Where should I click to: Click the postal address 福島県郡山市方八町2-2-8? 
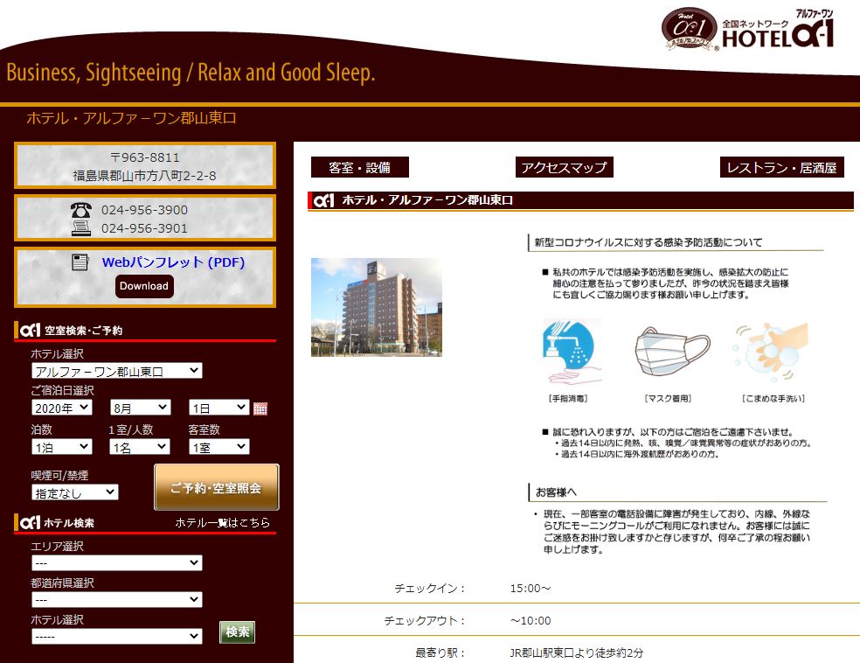point(145,176)
